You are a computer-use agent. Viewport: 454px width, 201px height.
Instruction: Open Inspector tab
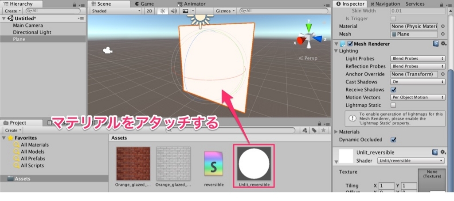click(x=350, y=4)
